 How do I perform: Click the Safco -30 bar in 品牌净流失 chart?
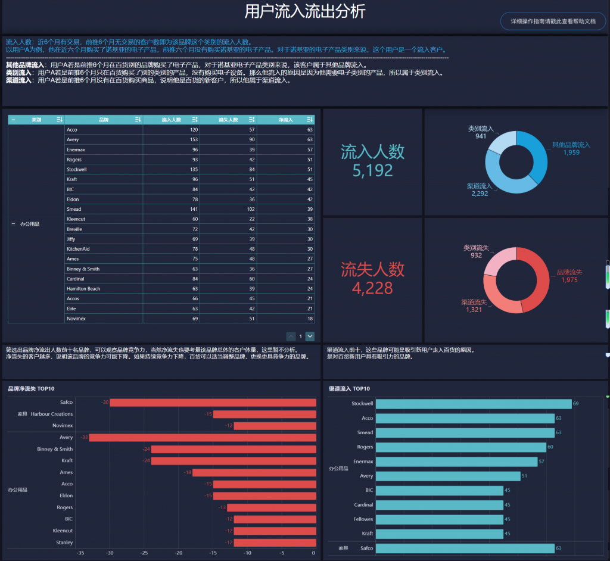[213, 403]
